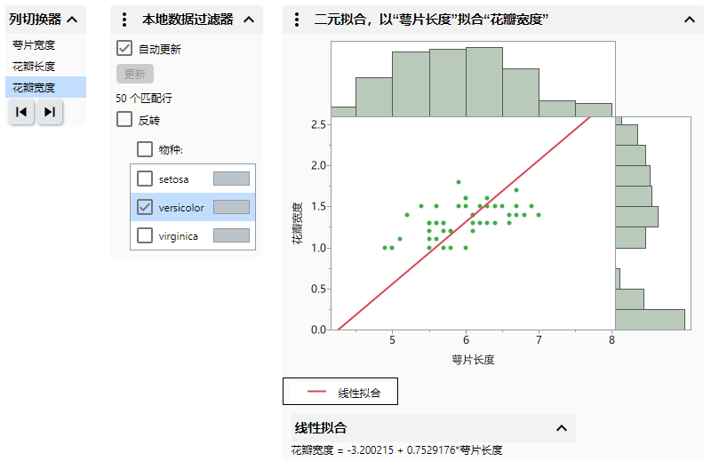The height and width of the screenshot is (461, 711).
Task: Collapse the local data filter panel
Action: (x=248, y=20)
